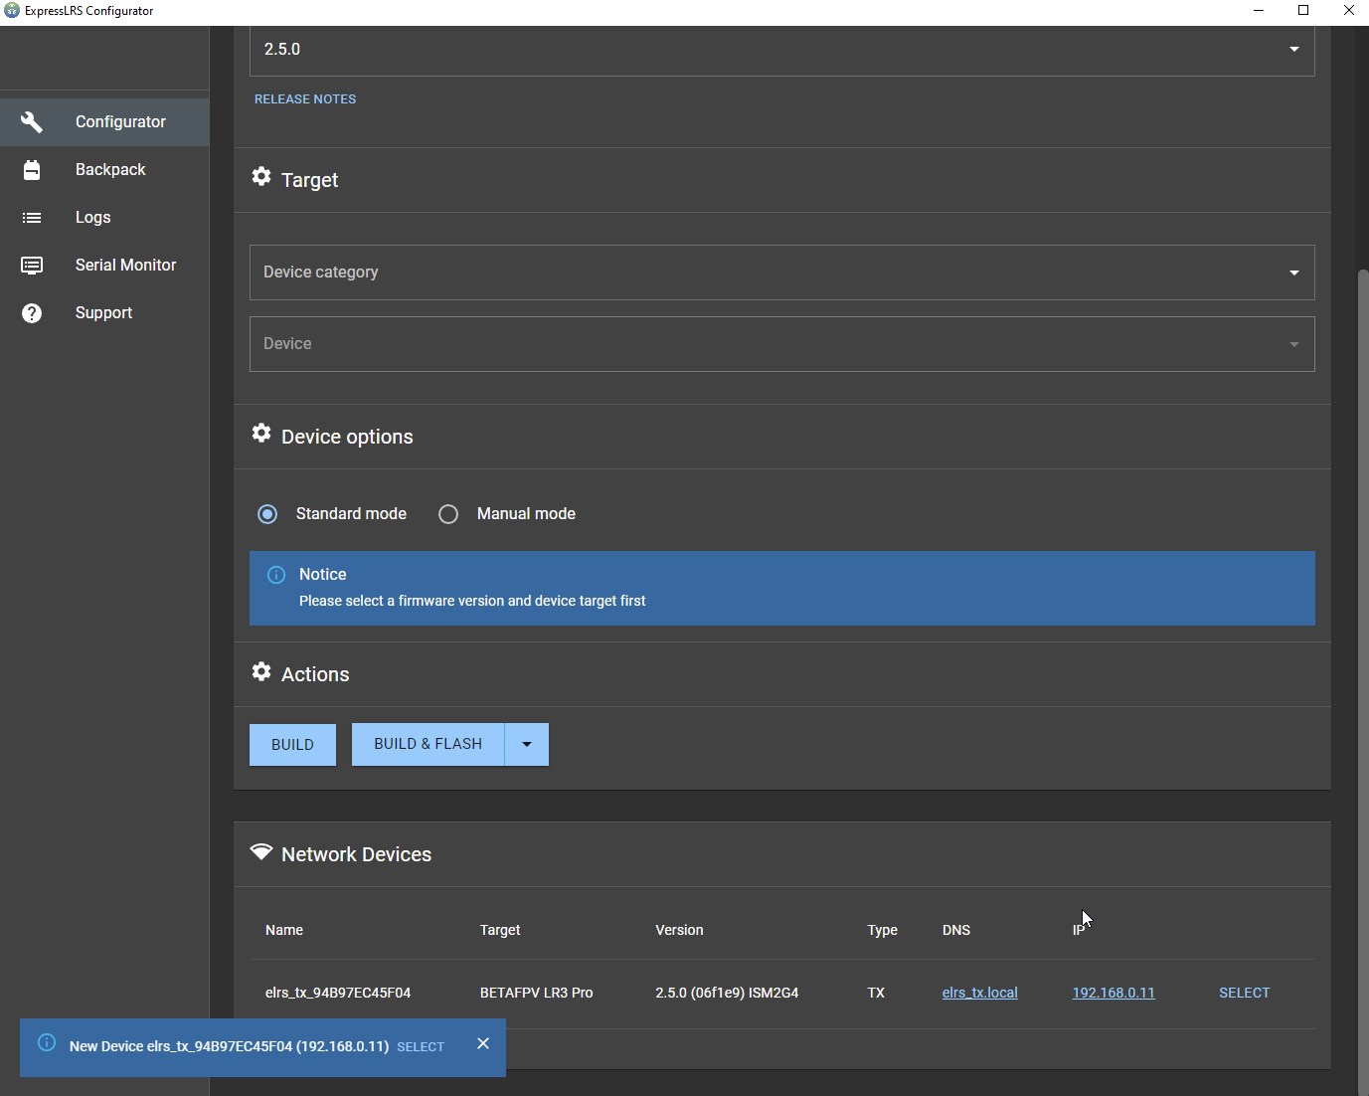The height and width of the screenshot is (1096, 1369).
Task: Open the Device dropdown
Action: [781, 344]
